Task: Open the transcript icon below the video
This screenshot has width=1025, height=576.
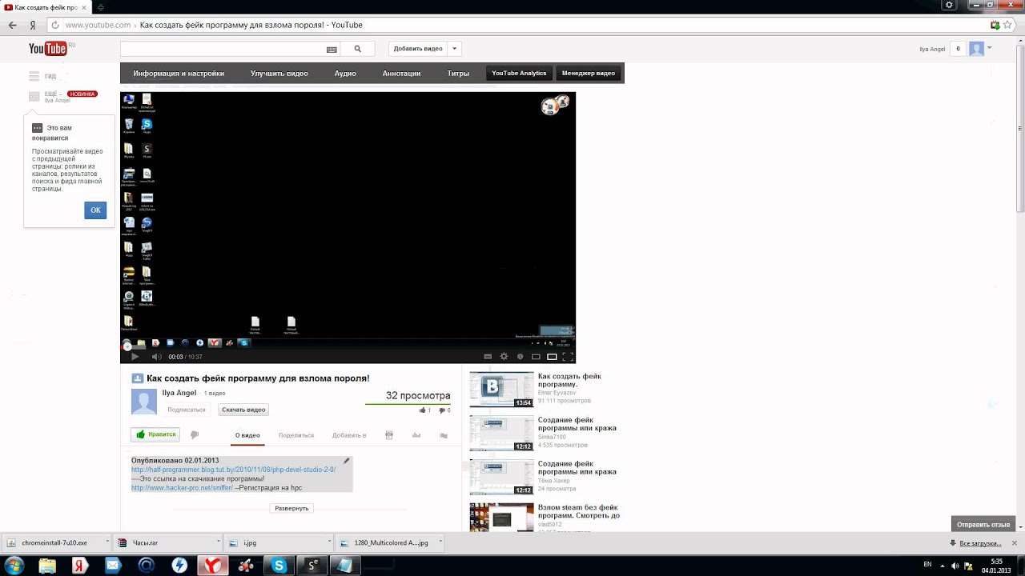Action: coord(389,435)
